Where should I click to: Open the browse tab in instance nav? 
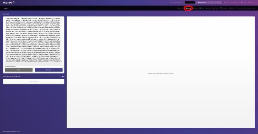180,8
